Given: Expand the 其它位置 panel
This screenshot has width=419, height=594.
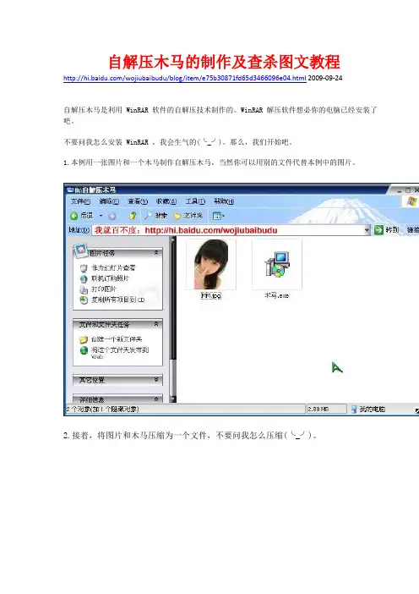Looking at the screenshot, I should (x=156, y=379).
